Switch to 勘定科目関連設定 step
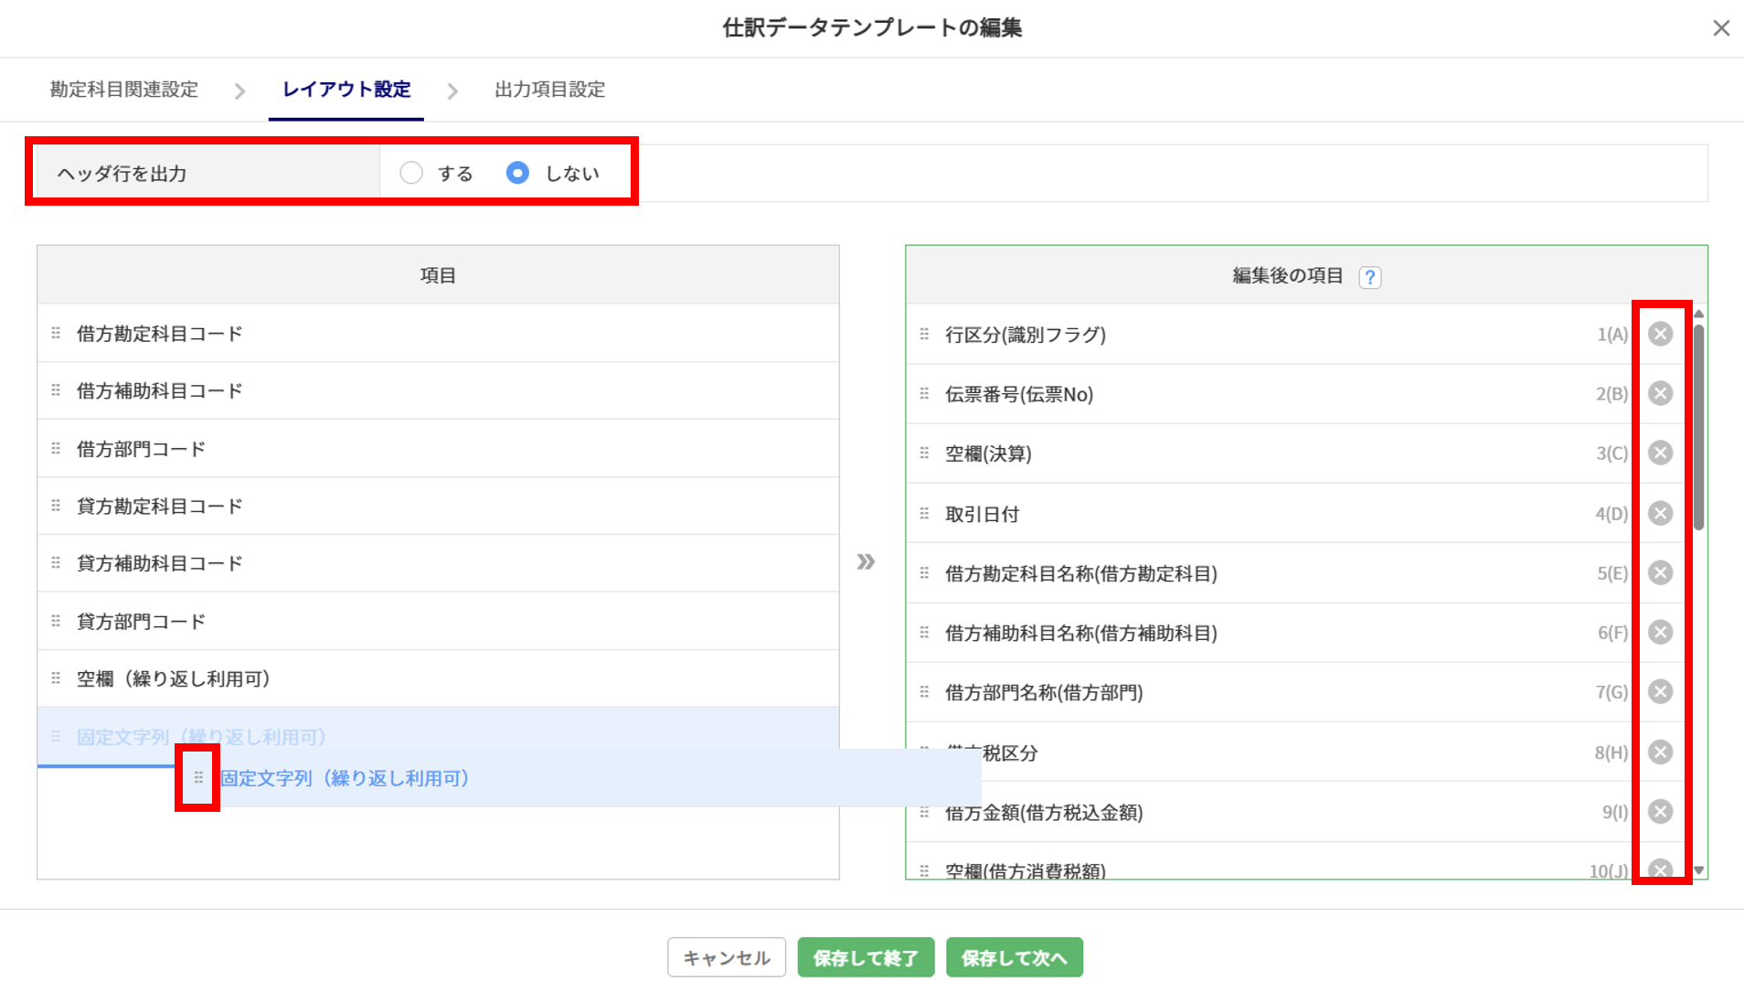The image size is (1744, 992). (x=124, y=90)
